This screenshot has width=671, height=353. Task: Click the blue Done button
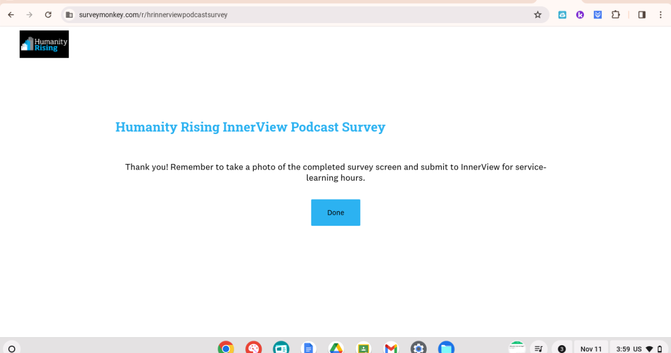(335, 213)
